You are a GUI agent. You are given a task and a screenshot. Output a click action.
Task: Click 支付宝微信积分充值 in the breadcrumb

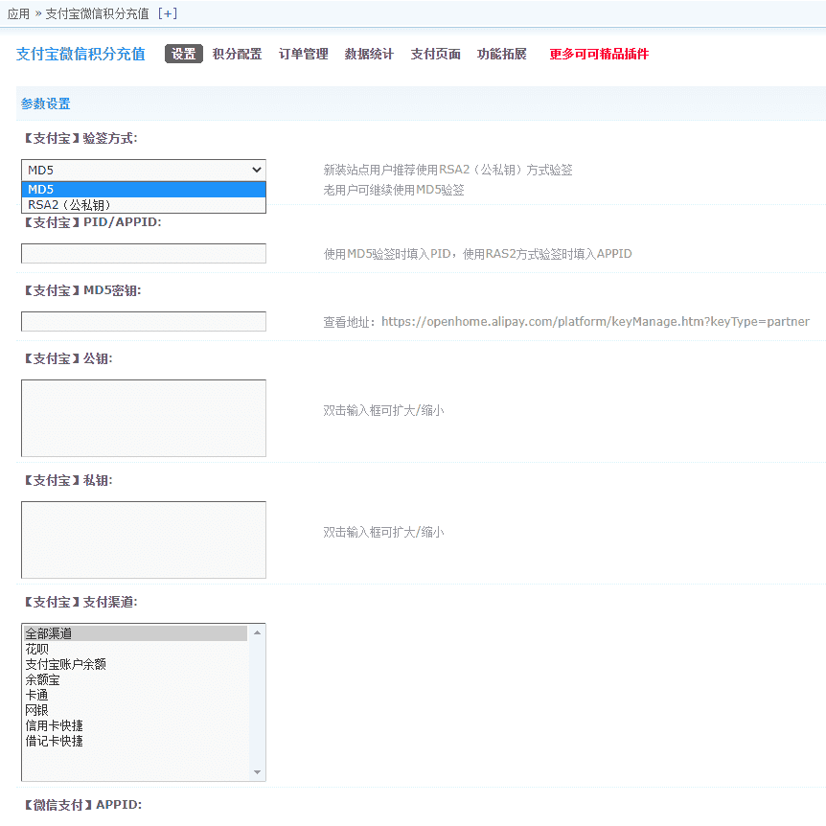(x=97, y=13)
